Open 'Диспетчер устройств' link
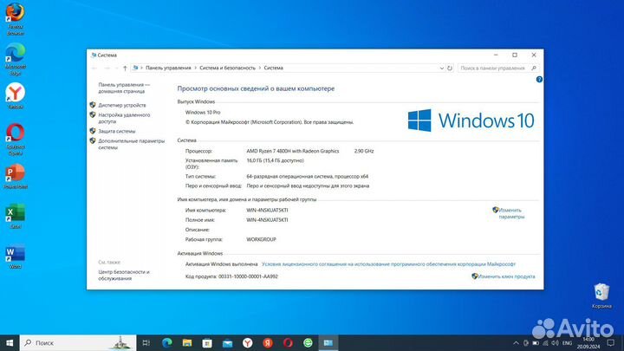 (122, 105)
